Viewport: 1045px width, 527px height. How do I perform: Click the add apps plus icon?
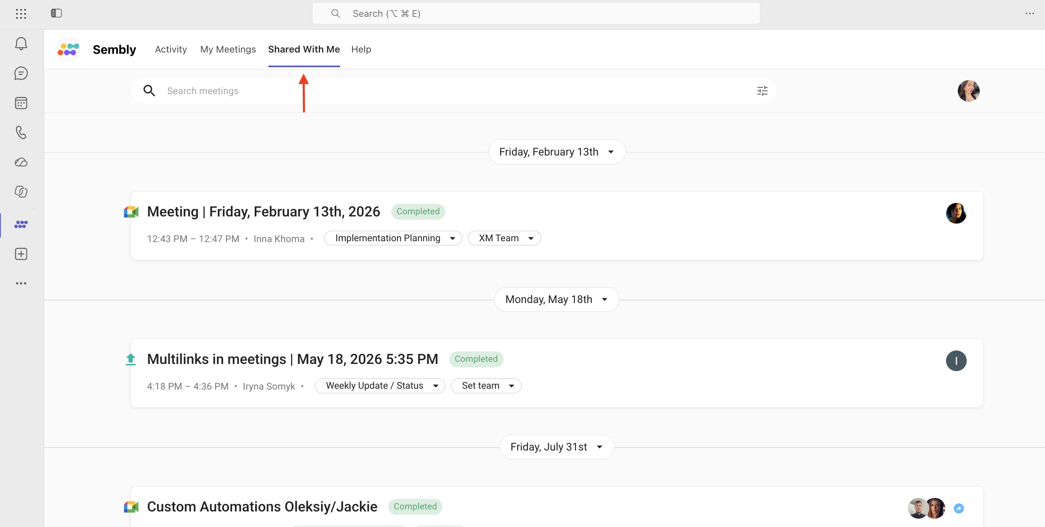21,254
